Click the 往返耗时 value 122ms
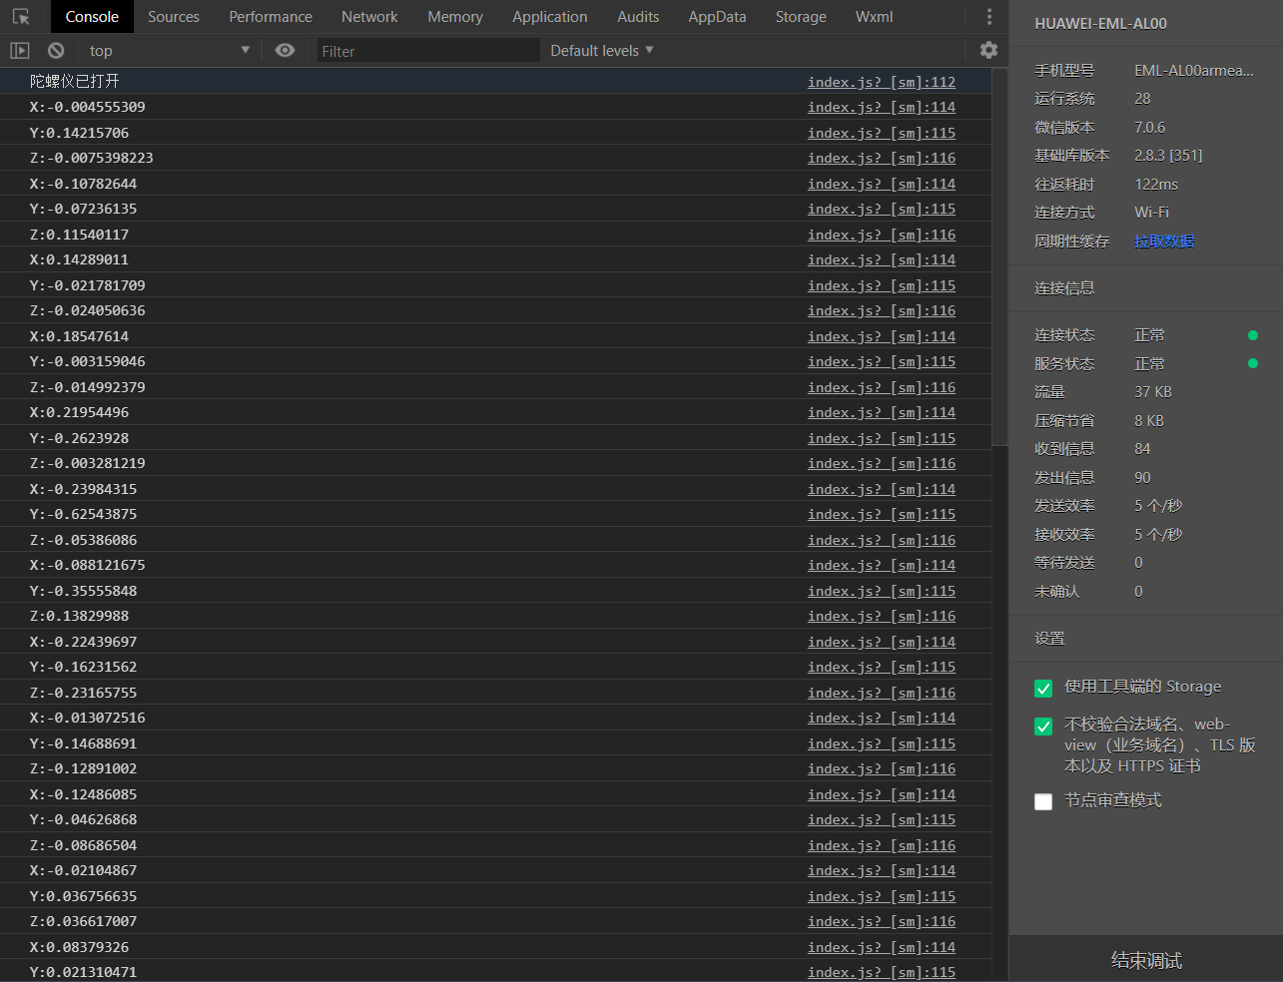This screenshot has width=1283, height=982. coord(1156,184)
